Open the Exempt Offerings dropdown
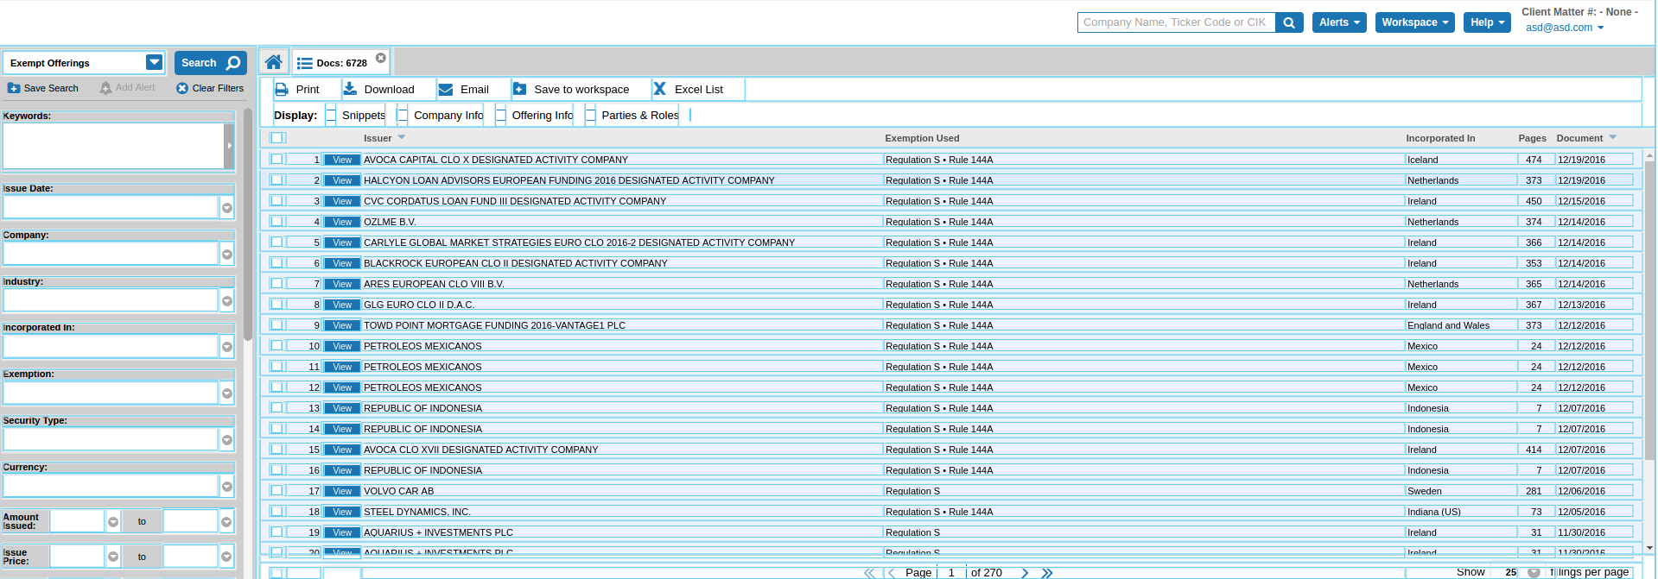Viewport: 1658px width, 579px height. [x=154, y=62]
